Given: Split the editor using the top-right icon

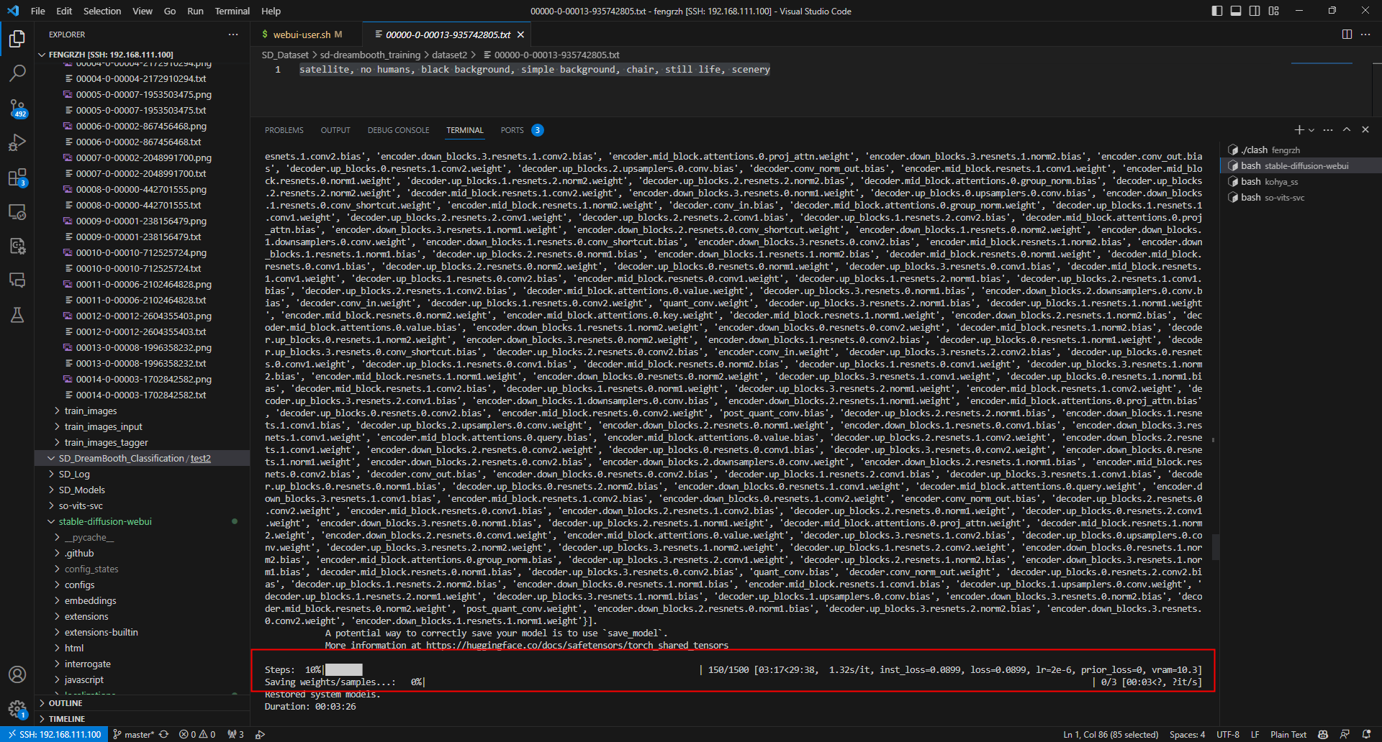Looking at the screenshot, I should click(x=1345, y=34).
